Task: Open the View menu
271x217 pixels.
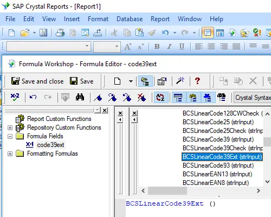Action: (x=49, y=19)
